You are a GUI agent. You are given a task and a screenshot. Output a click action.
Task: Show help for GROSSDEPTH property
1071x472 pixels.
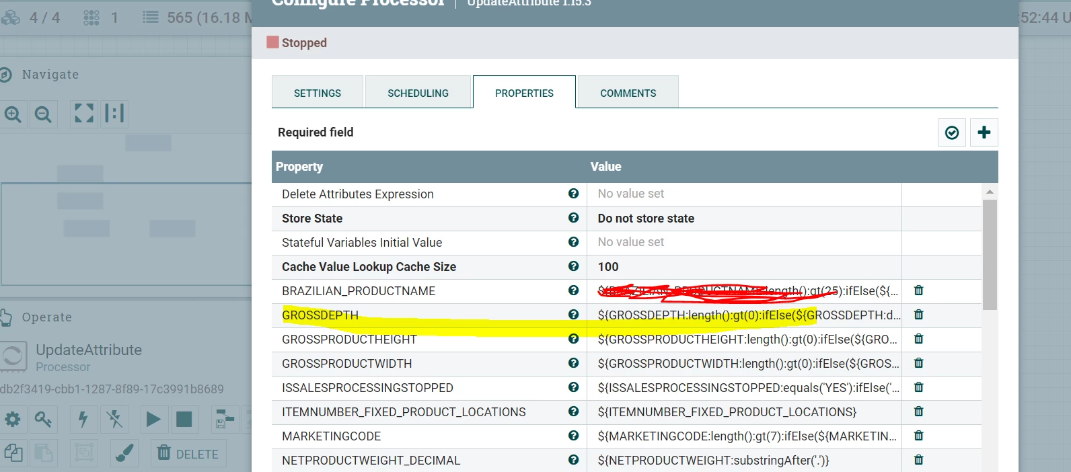pos(573,315)
